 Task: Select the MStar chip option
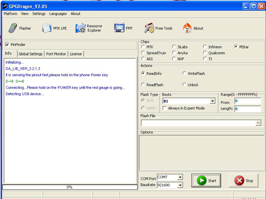[236, 47]
